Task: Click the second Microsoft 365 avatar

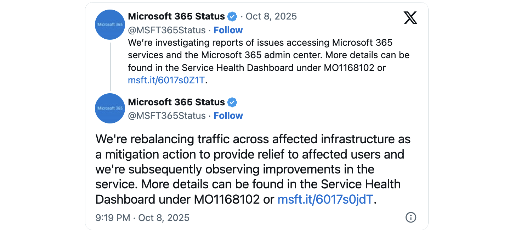Action: point(110,109)
